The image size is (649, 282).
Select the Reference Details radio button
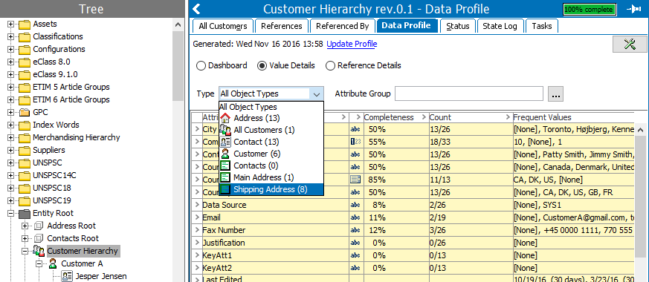point(330,65)
